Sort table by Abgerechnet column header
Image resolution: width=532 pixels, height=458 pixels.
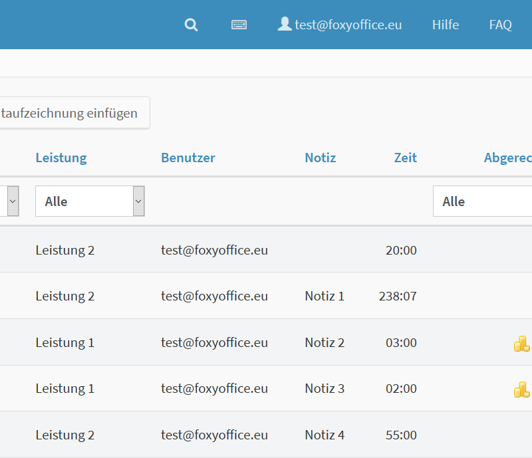[x=507, y=158]
